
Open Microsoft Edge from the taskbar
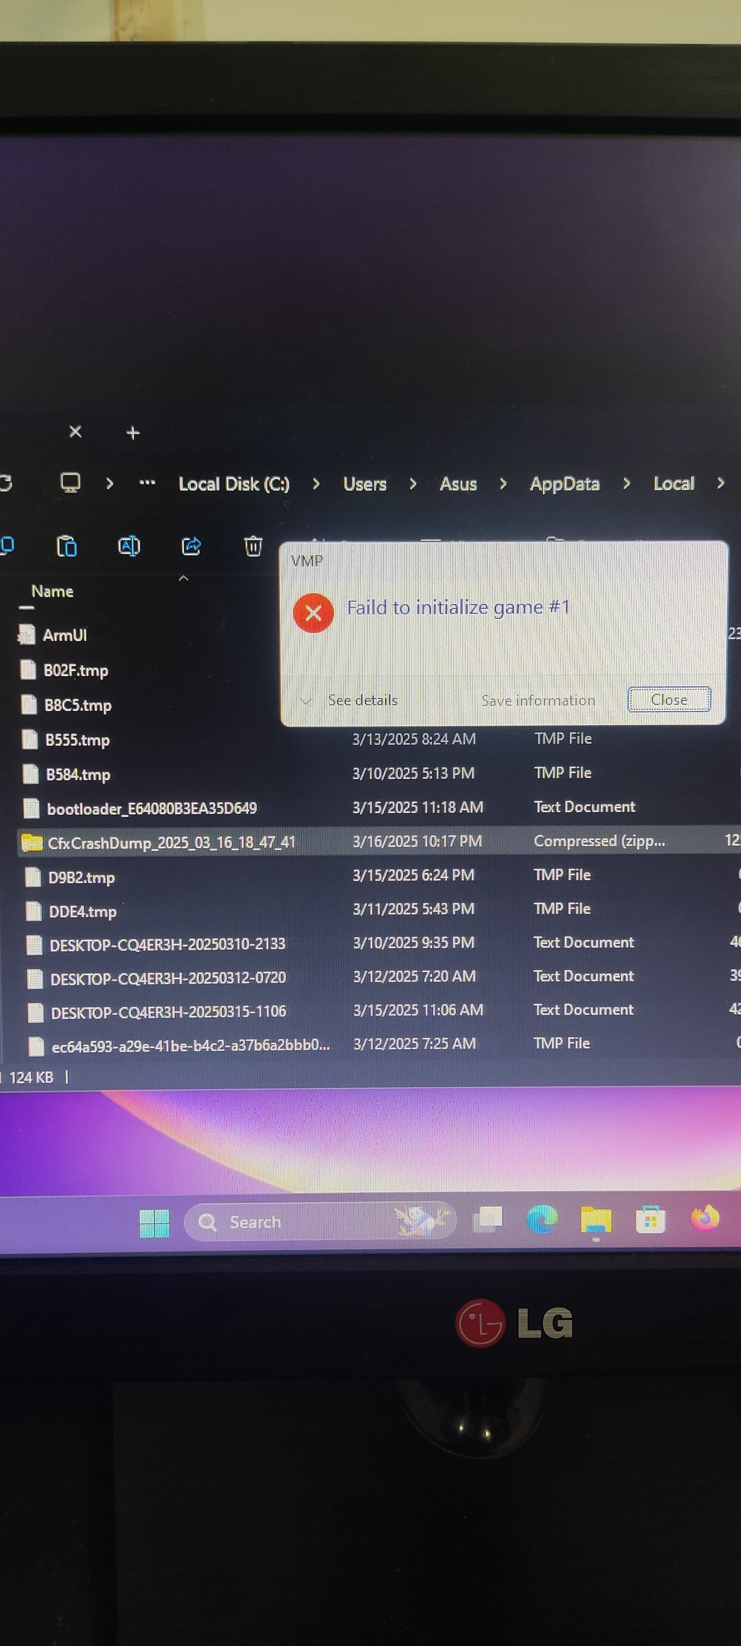[541, 1220]
